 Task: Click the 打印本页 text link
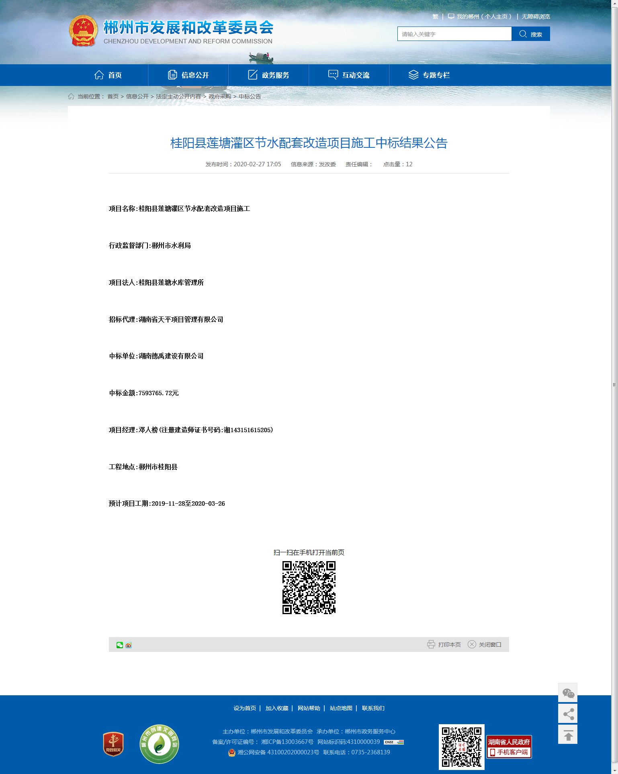pyautogui.click(x=449, y=645)
